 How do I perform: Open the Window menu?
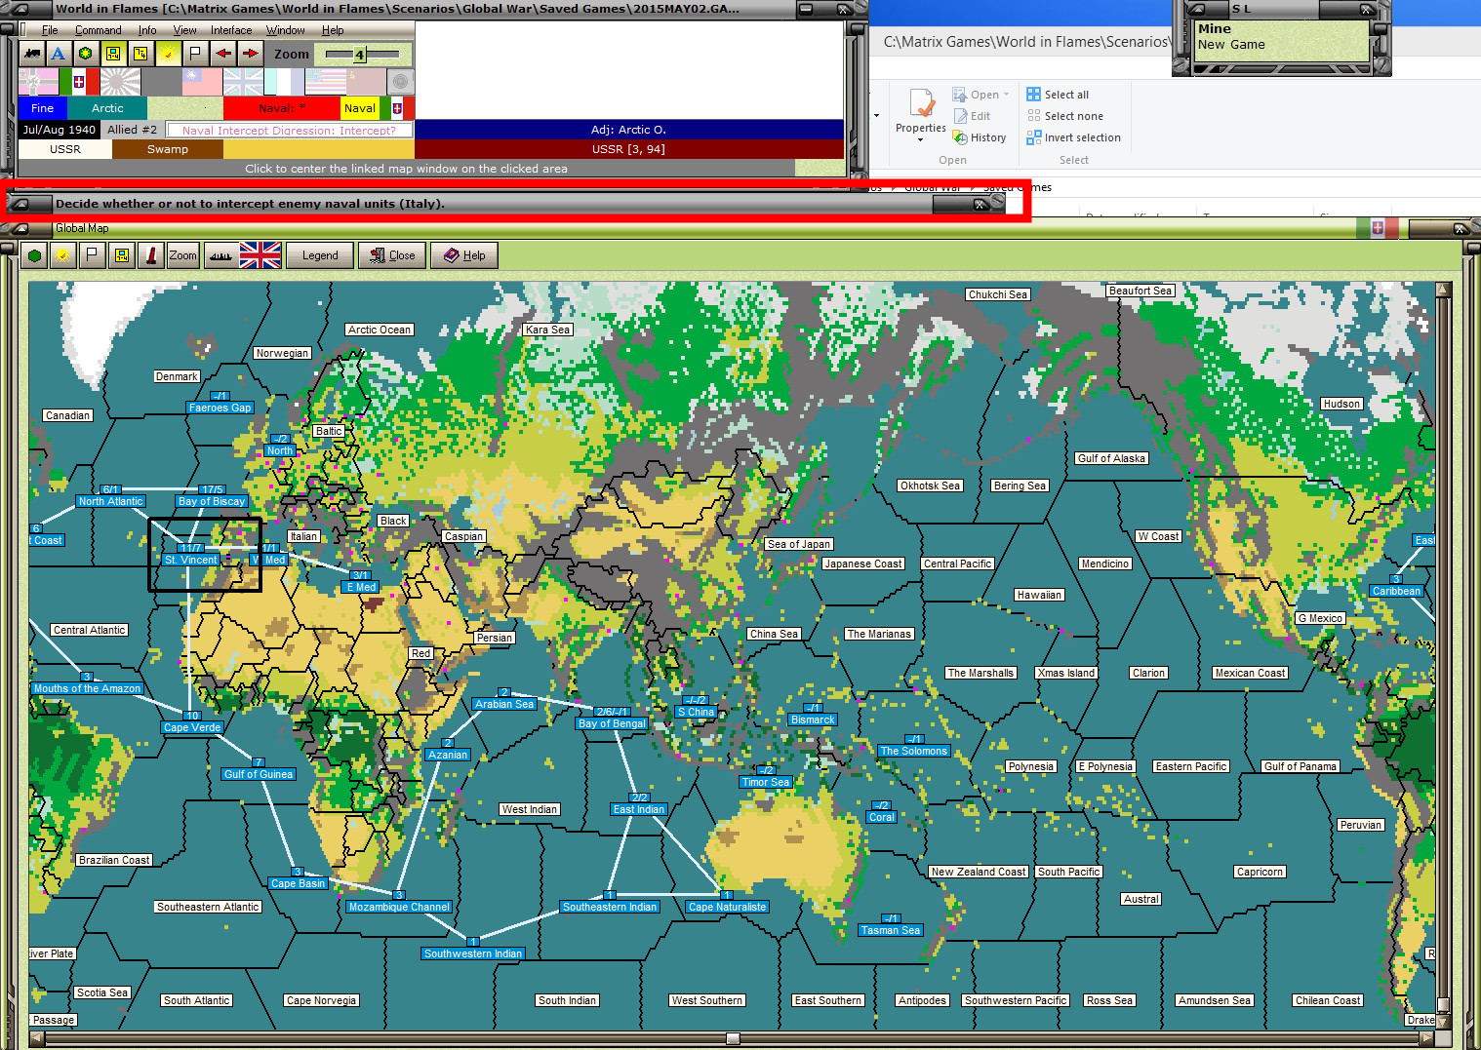[286, 30]
